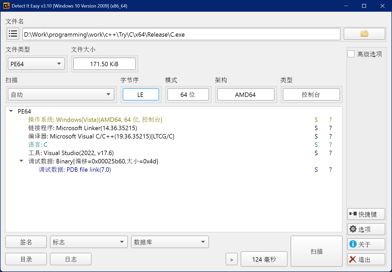Click the 124 毫秒 scan time button

pos(264,259)
